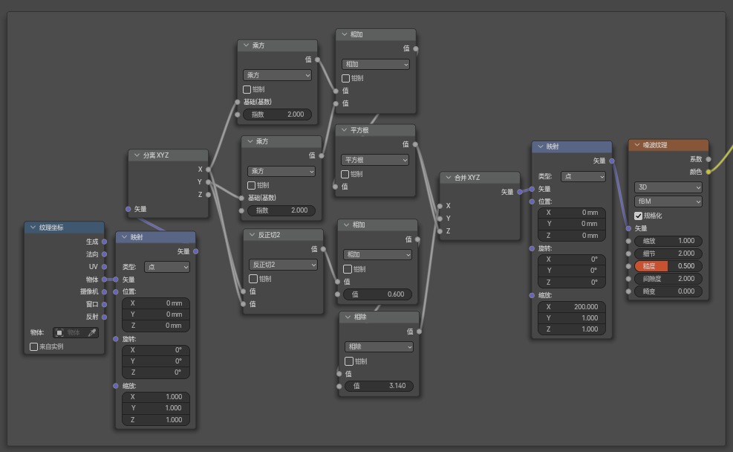Click the scale X field showing 200.000

tap(571, 307)
